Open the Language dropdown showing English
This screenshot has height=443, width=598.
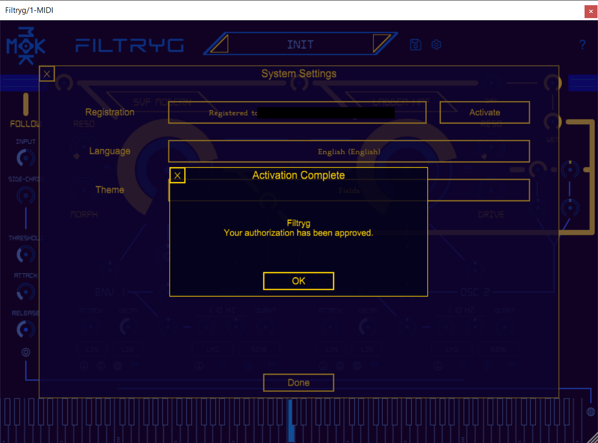[x=349, y=151]
